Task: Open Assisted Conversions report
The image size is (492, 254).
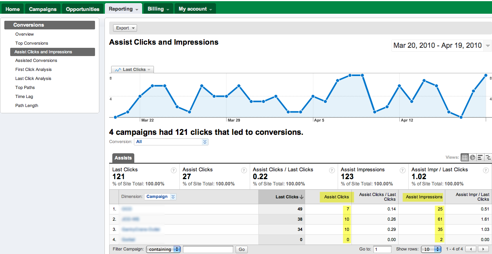Action: point(36,60)
